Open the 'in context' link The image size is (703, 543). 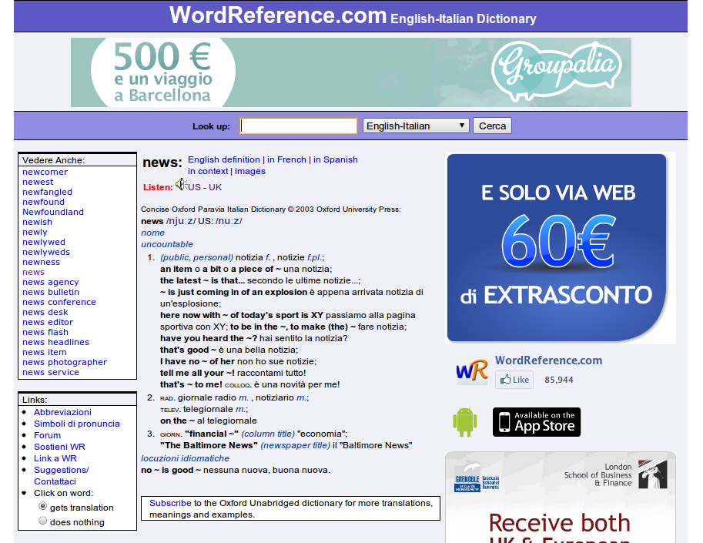(x=208, y=171)
